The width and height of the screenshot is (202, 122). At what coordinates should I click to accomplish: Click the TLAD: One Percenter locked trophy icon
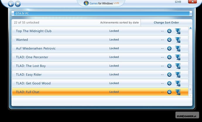click(x=178, y=57)
